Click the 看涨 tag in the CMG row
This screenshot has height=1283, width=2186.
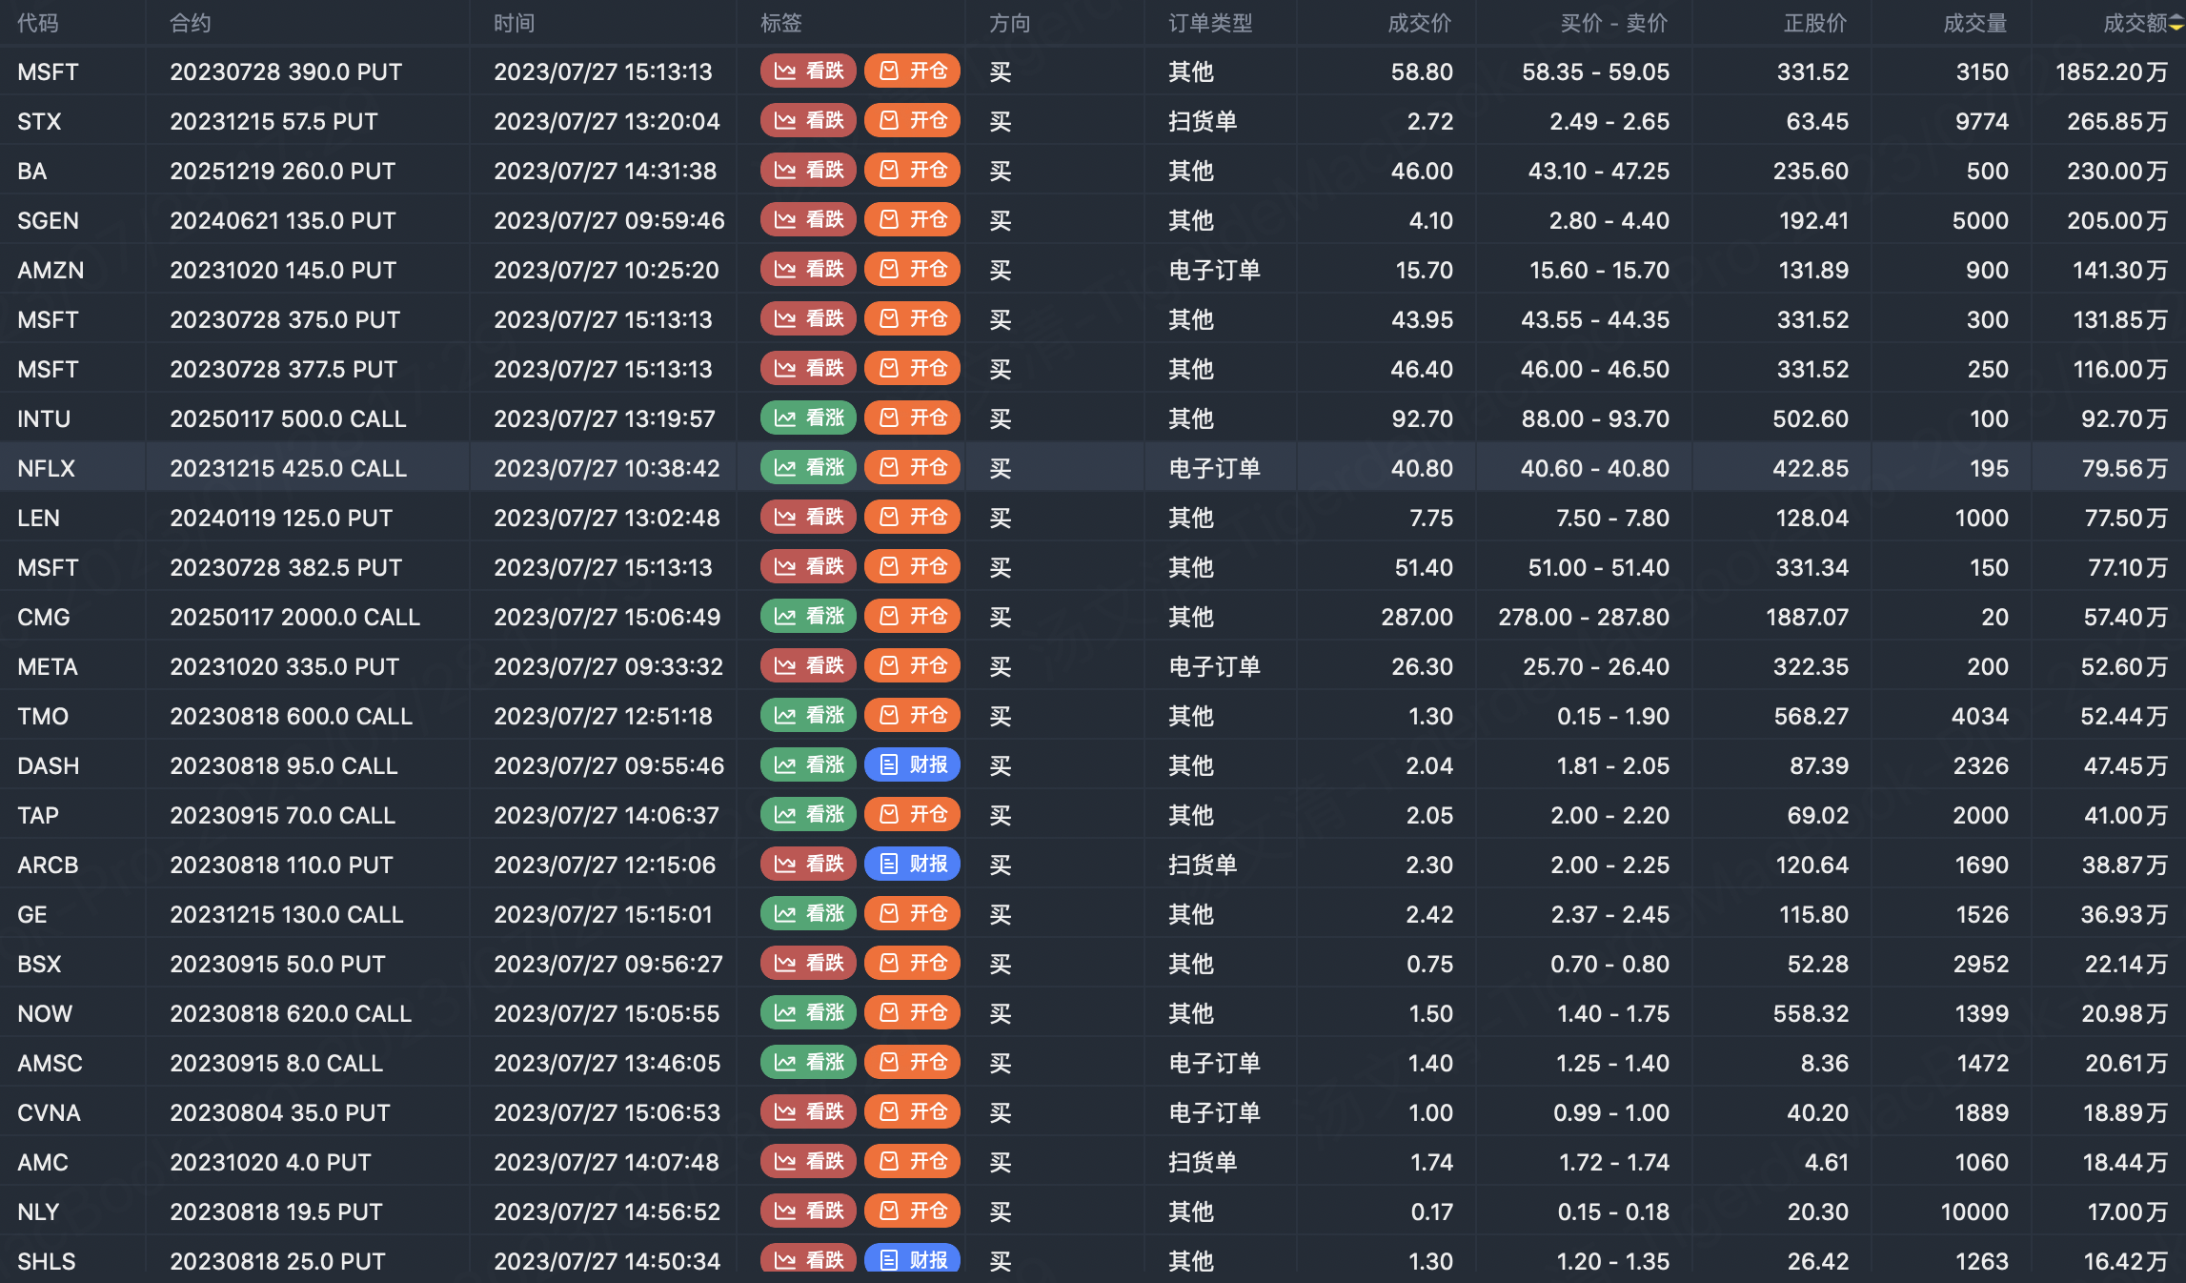point(809,617)
